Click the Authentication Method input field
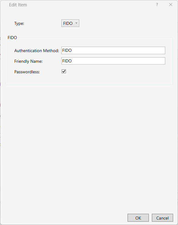 113,50
